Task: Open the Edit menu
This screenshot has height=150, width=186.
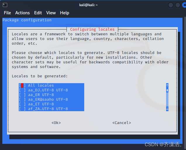Action: 38,13
